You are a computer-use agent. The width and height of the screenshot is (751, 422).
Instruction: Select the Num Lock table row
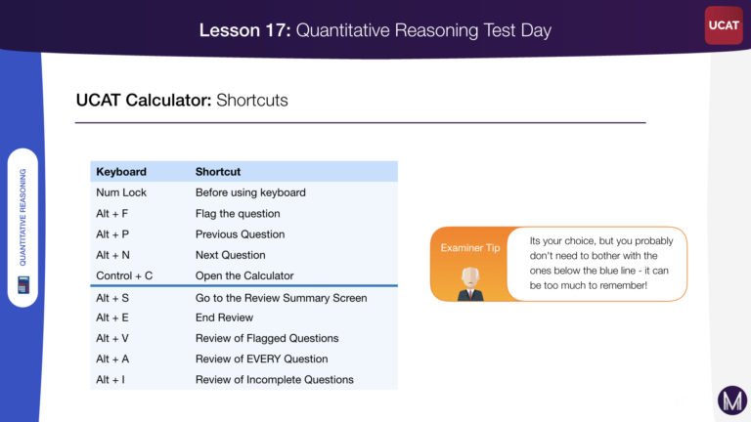coord(243,192)
